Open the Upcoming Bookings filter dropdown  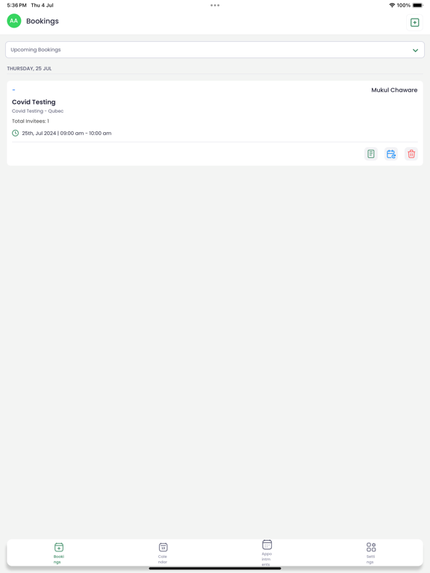tap(215, 50)
